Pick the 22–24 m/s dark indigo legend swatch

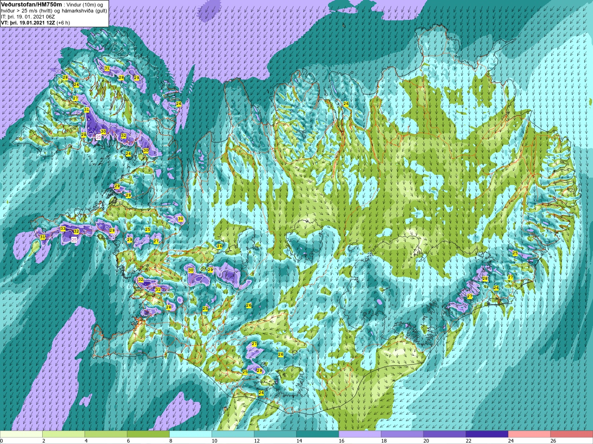click(487, 434)
